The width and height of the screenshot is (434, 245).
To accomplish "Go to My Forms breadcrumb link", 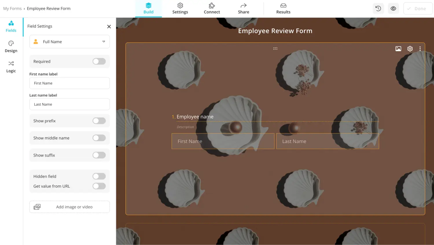I will point(12,8).
